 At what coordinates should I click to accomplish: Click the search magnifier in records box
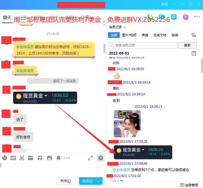[x=112, y=45]
